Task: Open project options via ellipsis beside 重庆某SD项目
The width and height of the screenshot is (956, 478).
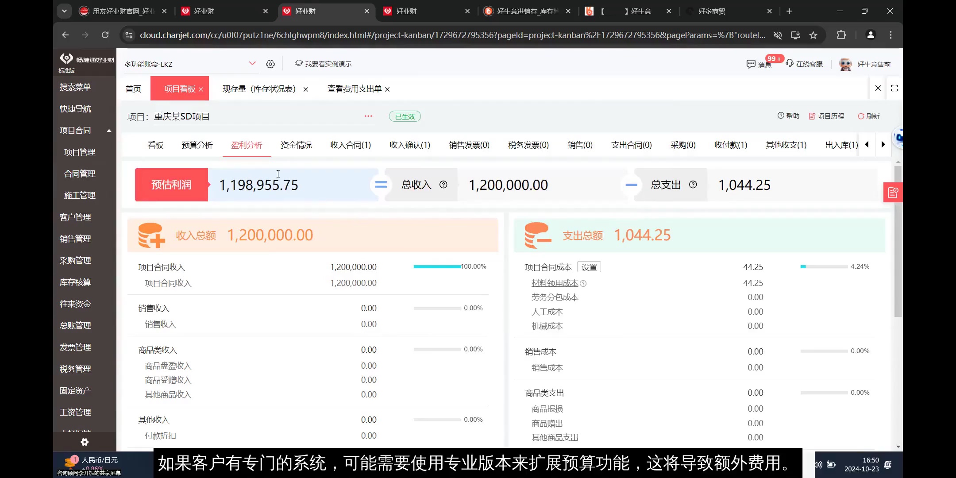Action: pos(367,116)
